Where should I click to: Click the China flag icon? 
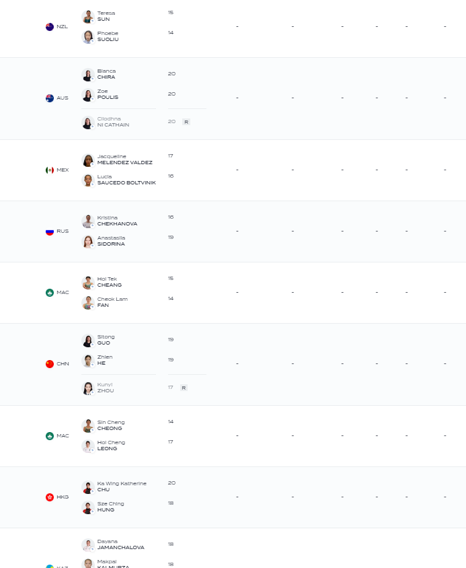click(50, 364)
